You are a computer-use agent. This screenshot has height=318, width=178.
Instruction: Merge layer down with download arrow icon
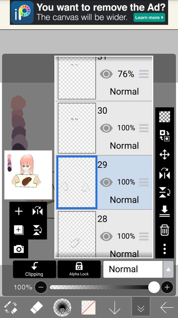(164, 211)
